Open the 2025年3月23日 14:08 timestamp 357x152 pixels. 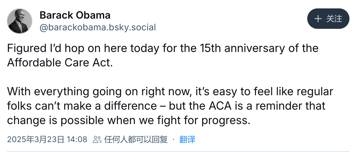pyautogui.click(x=47, y=139)
